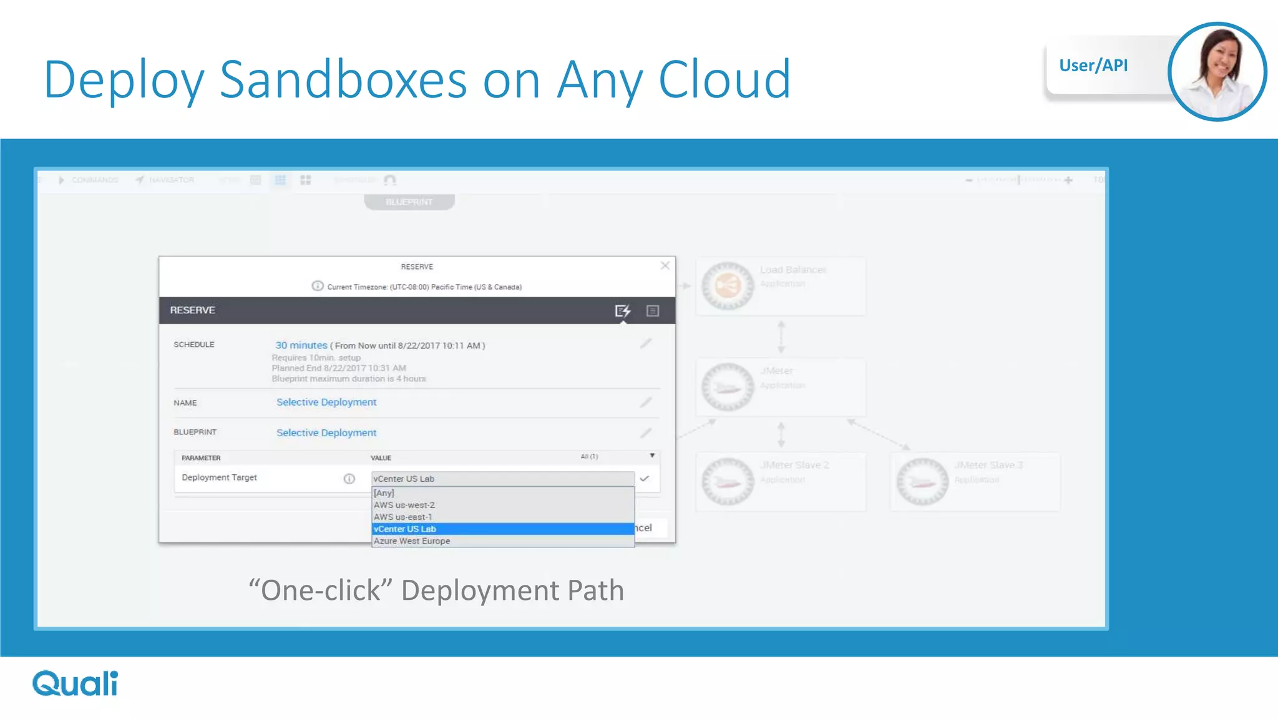The image size is (1278, 719).
Task: Click the pencil edit icon for SCHEDULE
Action: click(646, 344)
